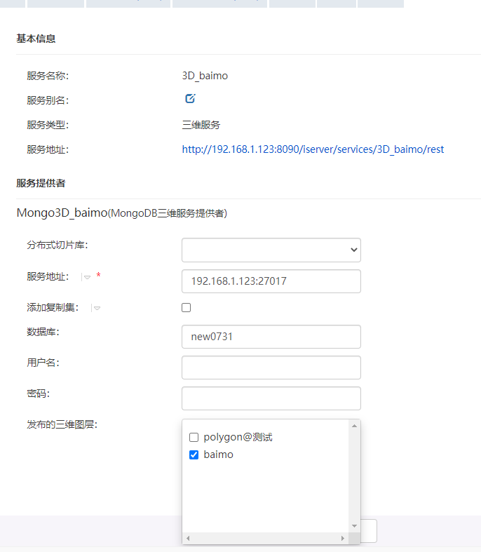
Task: Click the 服务地址 input with 192.168.1.123:27017
Action: point(271,281)
